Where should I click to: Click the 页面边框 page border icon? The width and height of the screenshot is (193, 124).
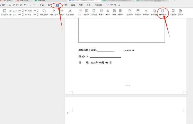click(94, 12)
